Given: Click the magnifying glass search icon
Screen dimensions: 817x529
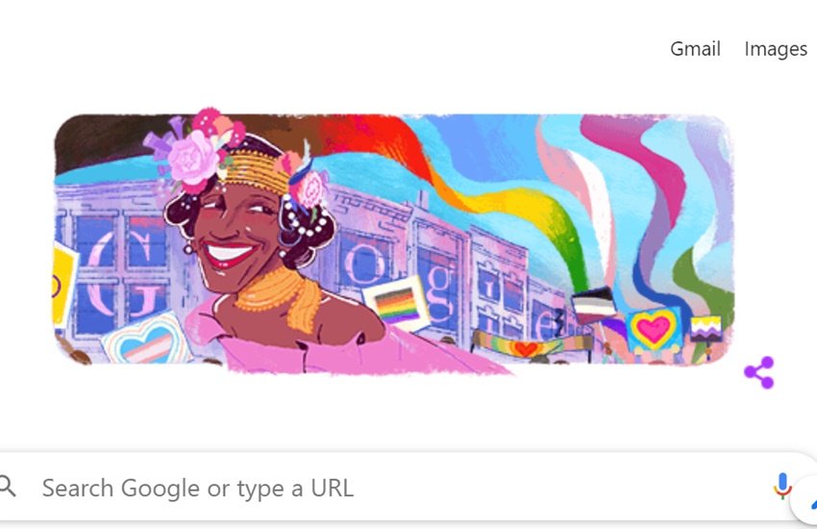Looking at the screenshot, I should coord(8,486).
